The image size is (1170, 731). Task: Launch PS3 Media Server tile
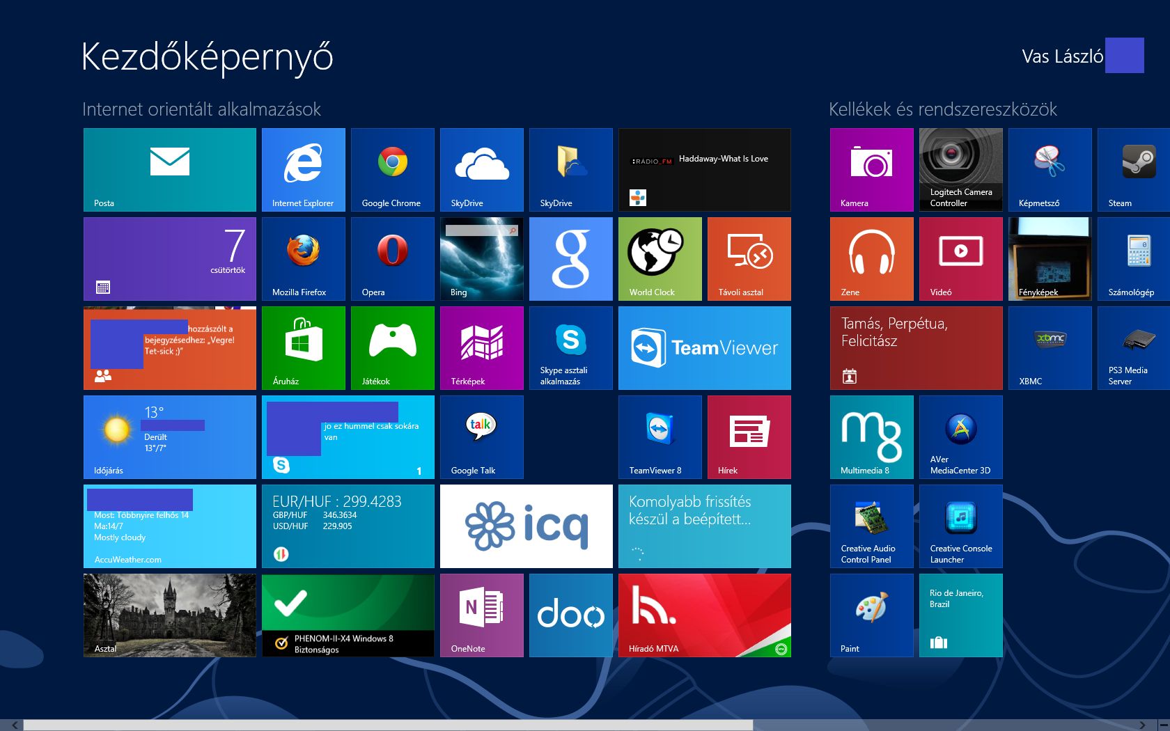1134,348
